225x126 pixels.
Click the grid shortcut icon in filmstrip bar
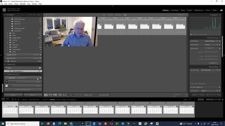(13, 99)
